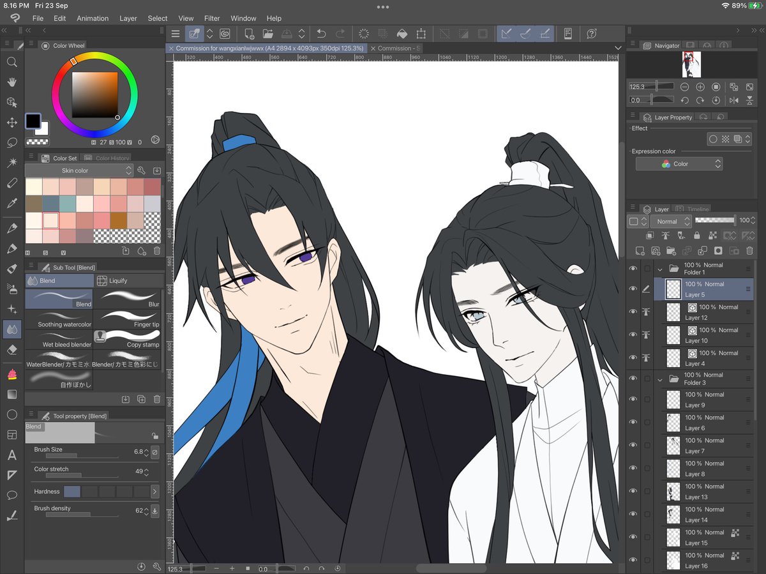The height and width of the screenshot is (574, 766).
Task: Select the Text tool
Action: pos(11,455)
